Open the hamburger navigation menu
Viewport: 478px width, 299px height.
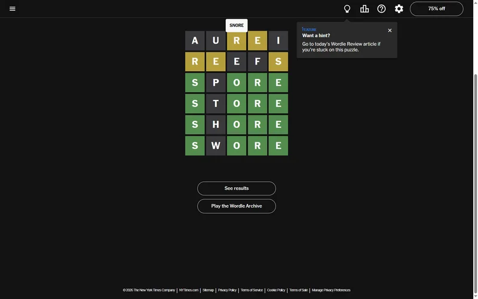coord(12,8)
